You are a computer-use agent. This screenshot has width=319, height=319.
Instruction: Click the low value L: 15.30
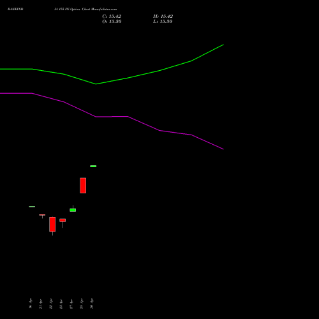coord(163,22)
